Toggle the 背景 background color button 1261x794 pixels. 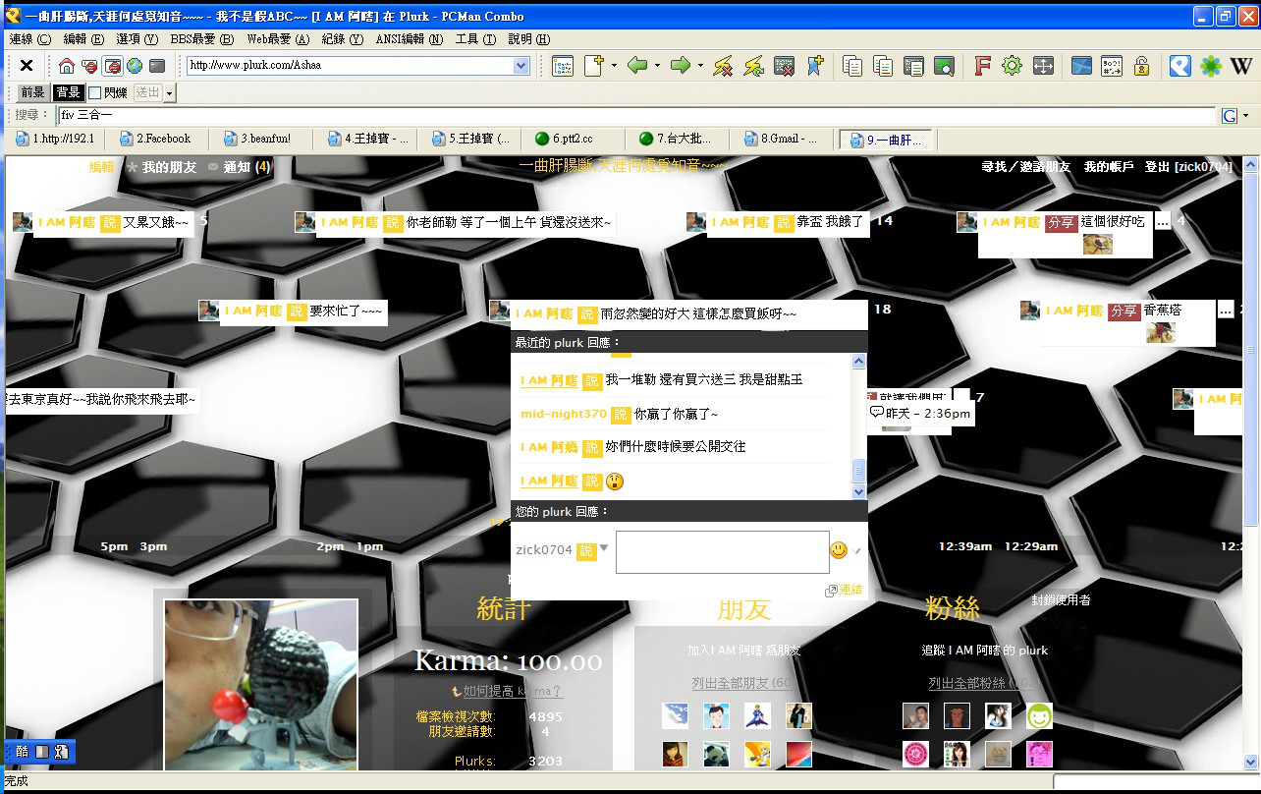[x=68, y=92]
